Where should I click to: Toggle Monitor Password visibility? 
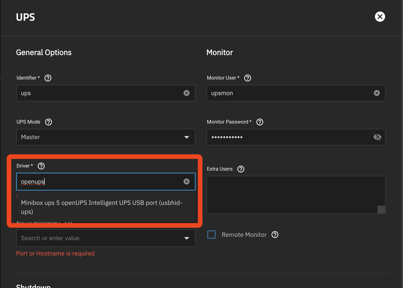(377, 137)
